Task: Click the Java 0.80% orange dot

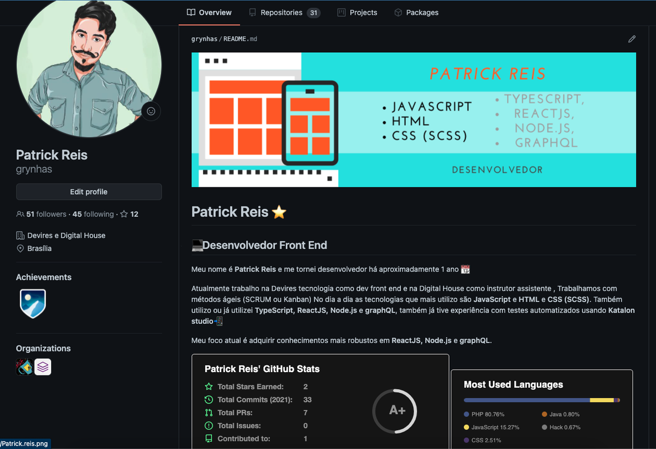Action: 544,414
